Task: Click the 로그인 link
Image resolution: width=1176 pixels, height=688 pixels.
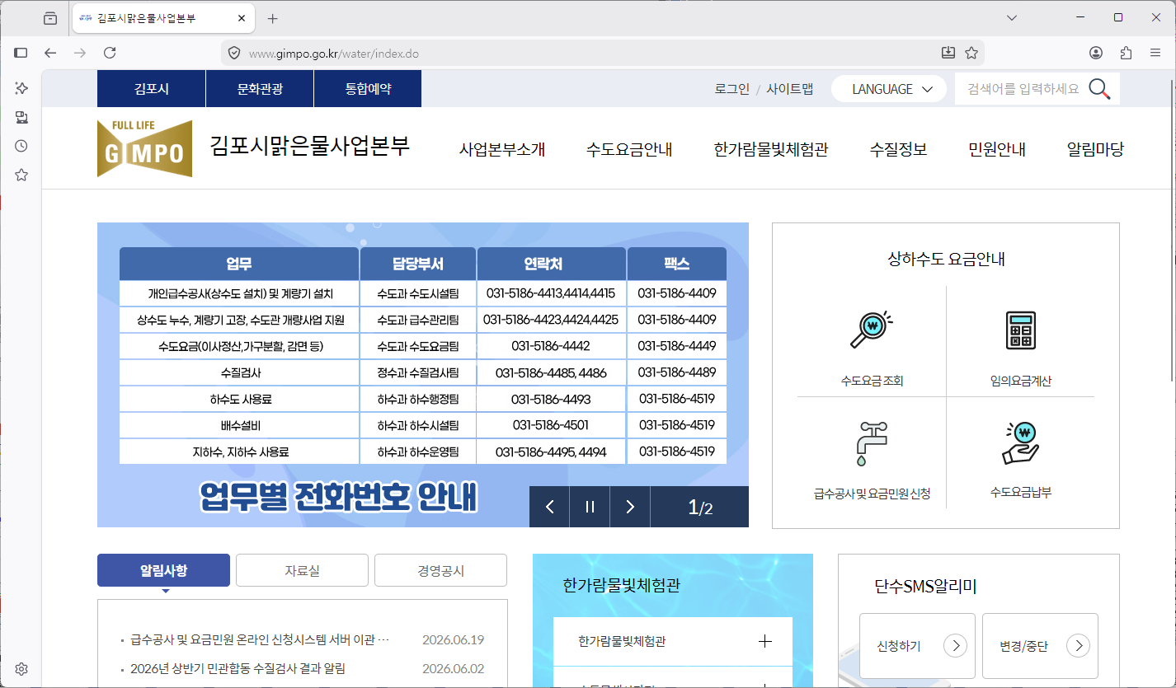Action: pyautogui.click(x=732, y=89)
